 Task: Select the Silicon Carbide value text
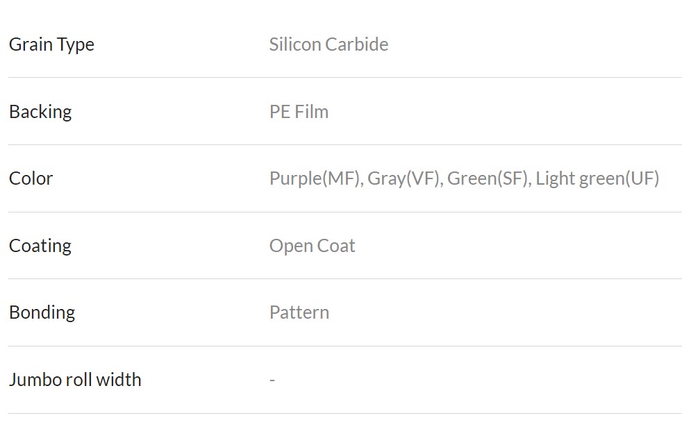pos(328,44)
